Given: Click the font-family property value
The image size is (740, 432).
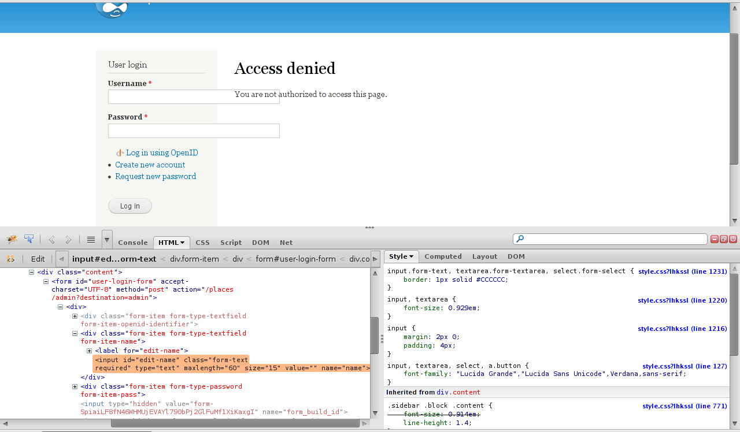Looking at the screenshot, I should click(x=570, y=374).
